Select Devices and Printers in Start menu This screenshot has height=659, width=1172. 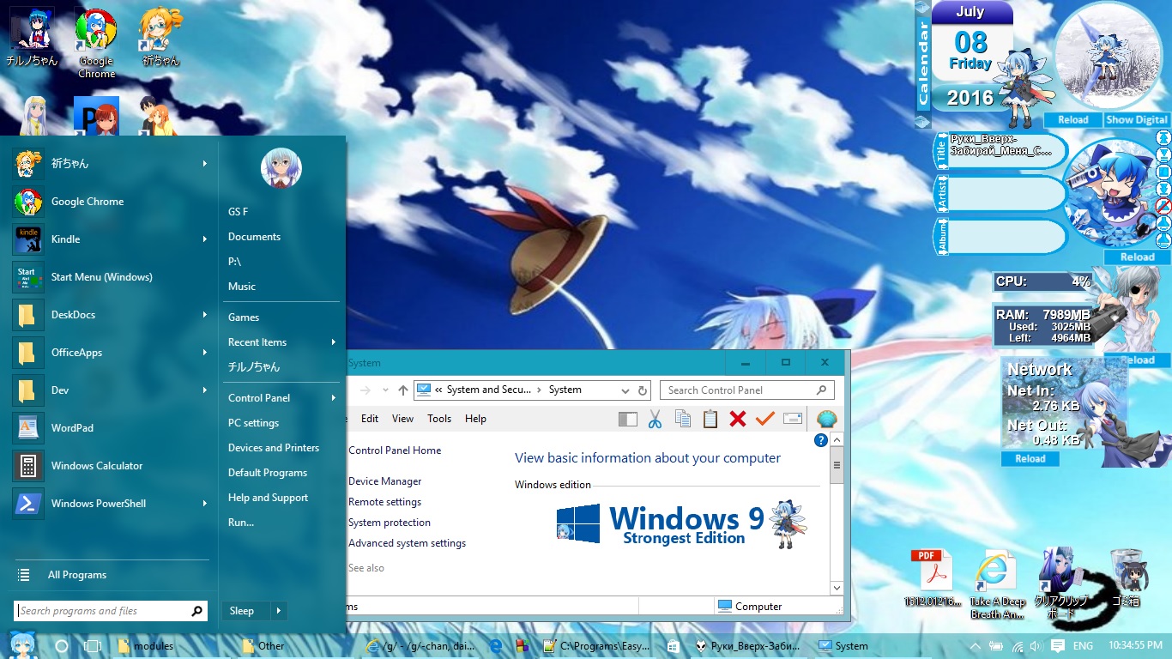coord(274,448)
